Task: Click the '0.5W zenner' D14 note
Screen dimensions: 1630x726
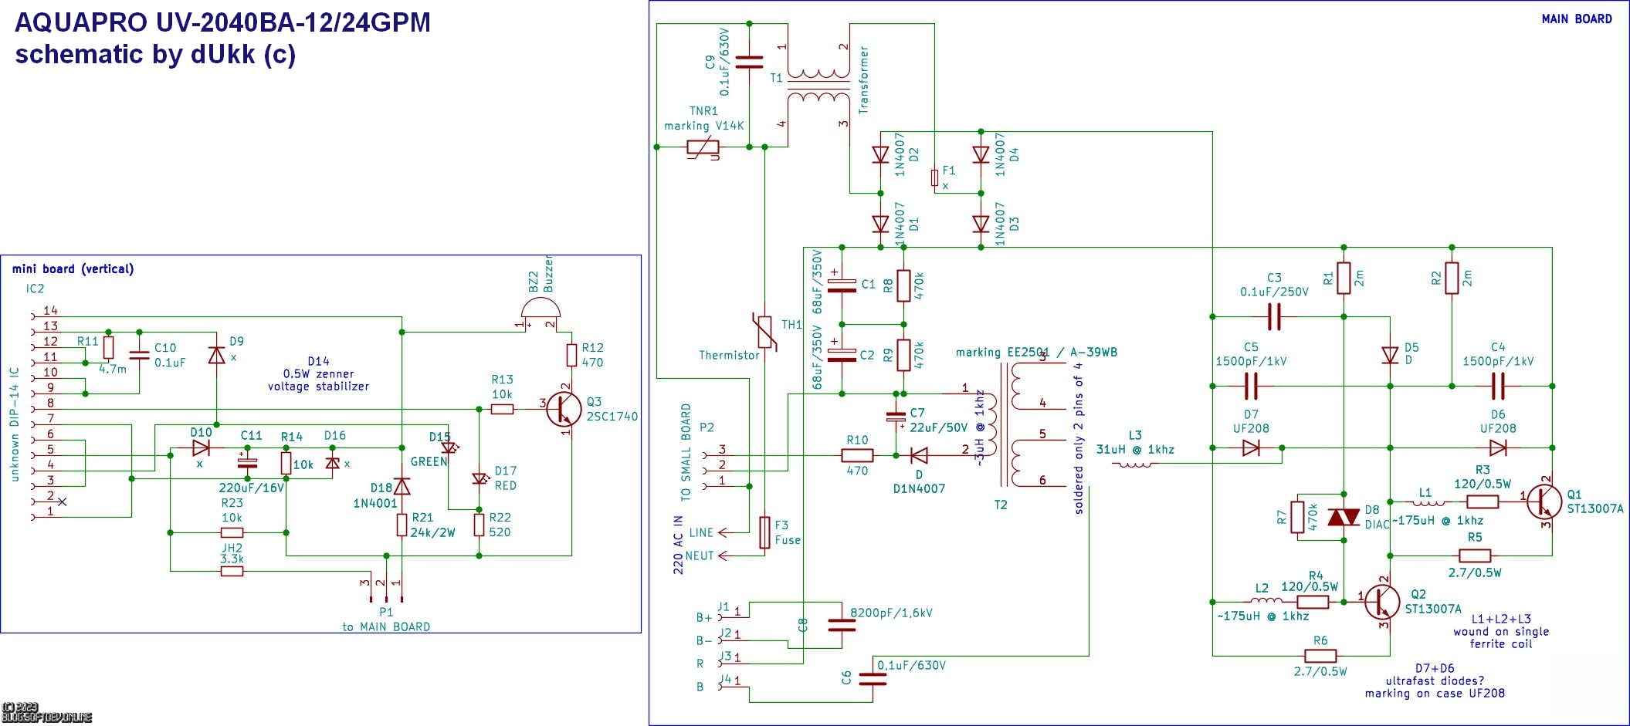Action: tap(318, 373)
